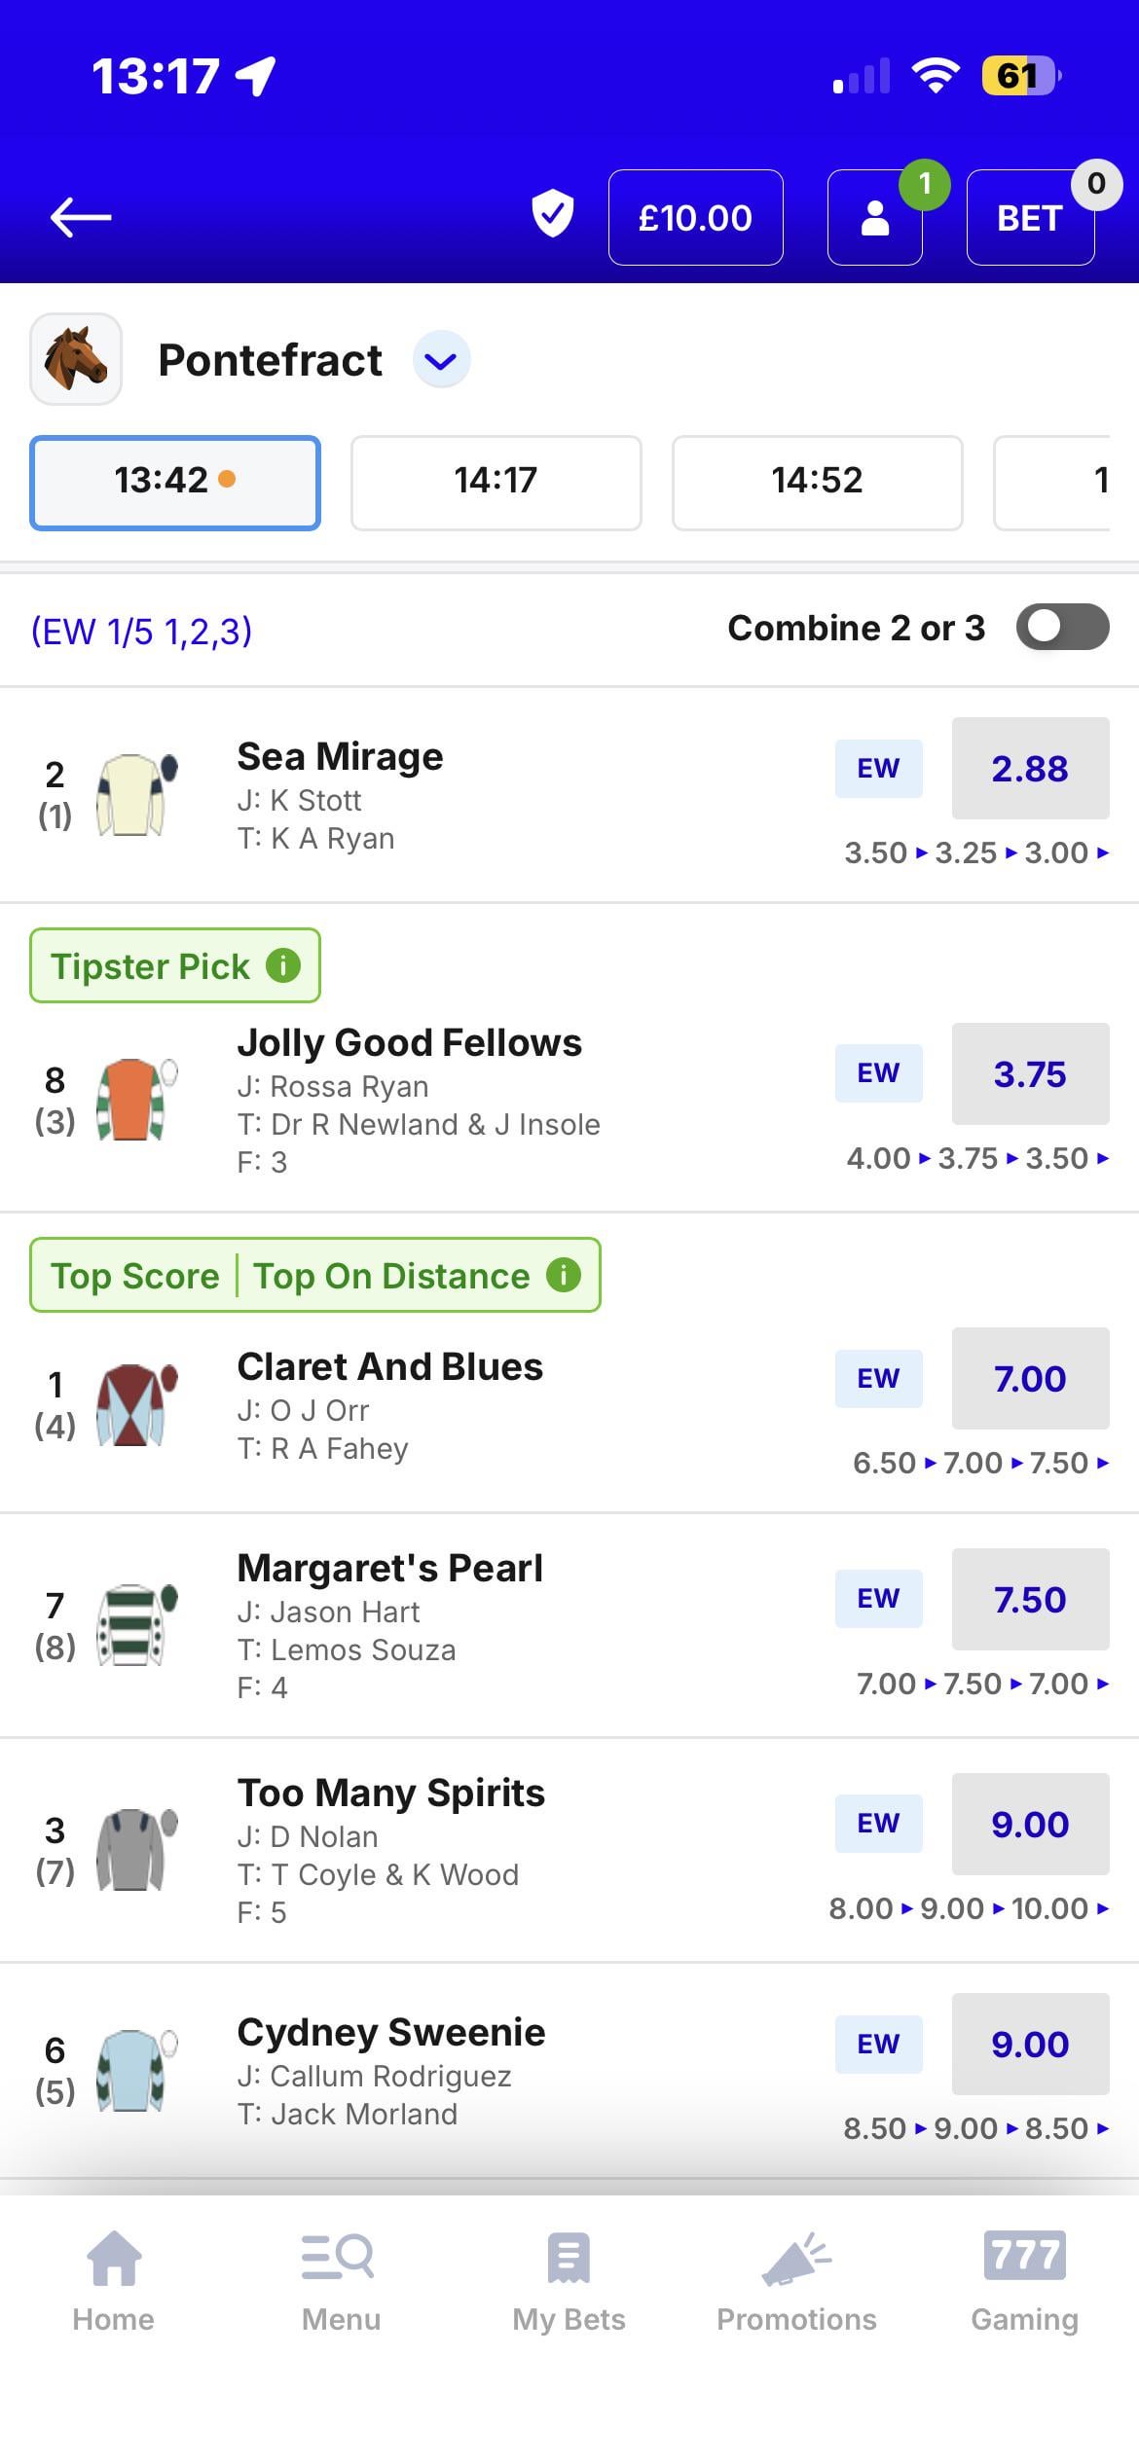Screen dimensions: 1139x2464
Task: Expand the Pontefract meeting dropdown
Action: coord(442,361)
